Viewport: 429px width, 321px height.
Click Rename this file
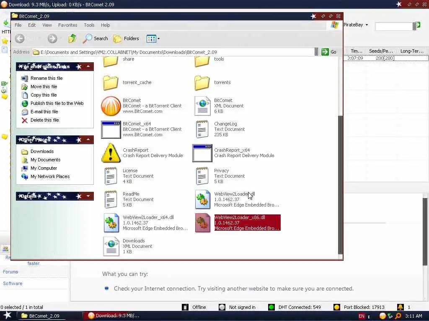[x=42, y=78]
